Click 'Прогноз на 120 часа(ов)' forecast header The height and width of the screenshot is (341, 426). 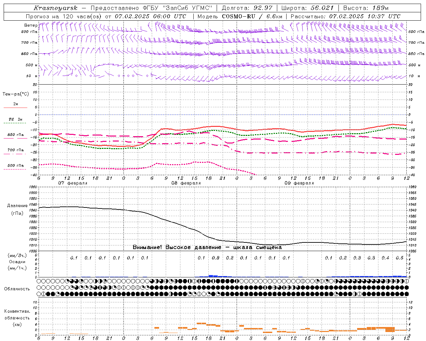tap(64, 16)
